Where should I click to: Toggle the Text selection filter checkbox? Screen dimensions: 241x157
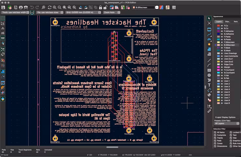click(x=231, y=135)
